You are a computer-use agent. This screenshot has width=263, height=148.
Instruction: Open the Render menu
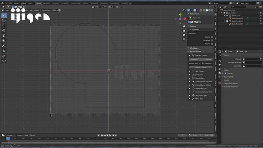16,3
